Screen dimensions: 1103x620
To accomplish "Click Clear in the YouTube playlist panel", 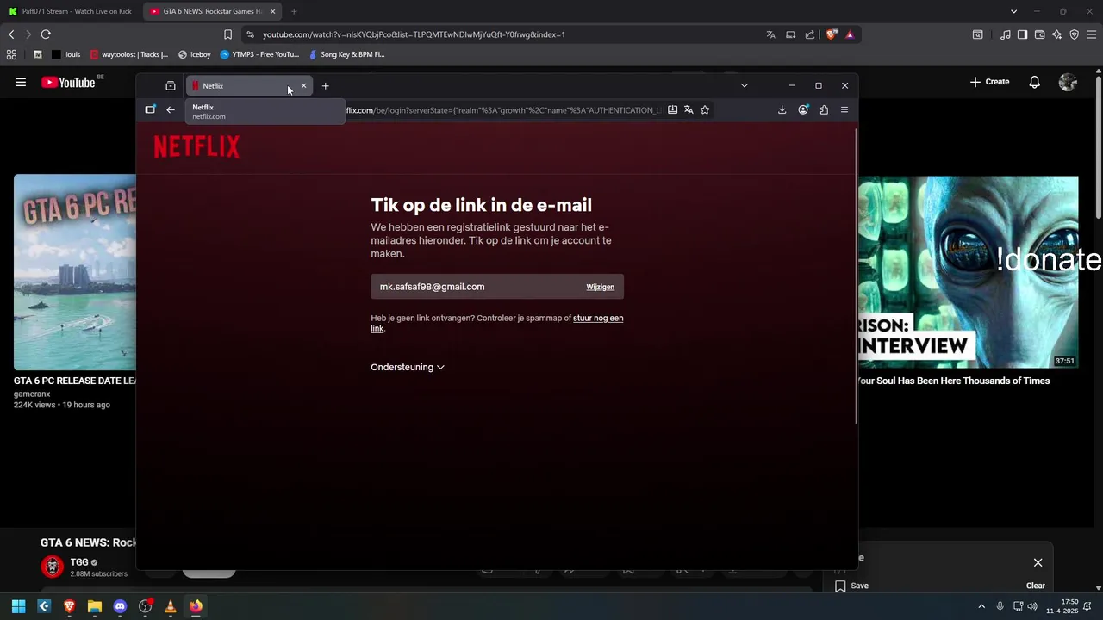I will click(1036, 586).
